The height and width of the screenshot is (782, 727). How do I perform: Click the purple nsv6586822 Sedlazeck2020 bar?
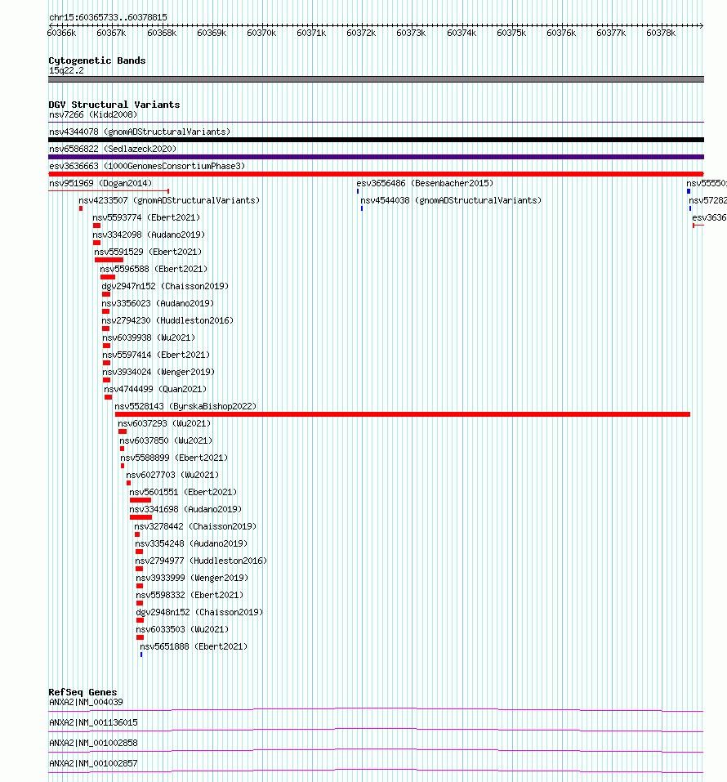(376, 157)
